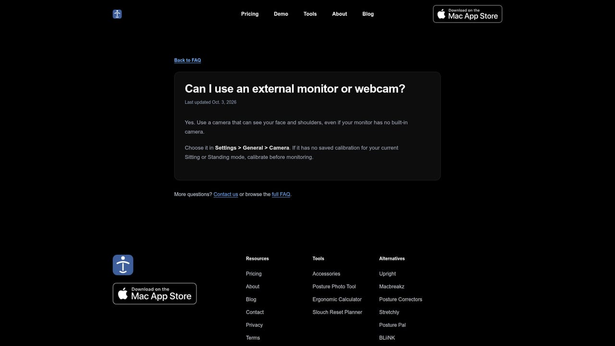The height and width of the screenshot is (346, 615).
Task: Open the footer Contact link
Action: click(255, 312)
